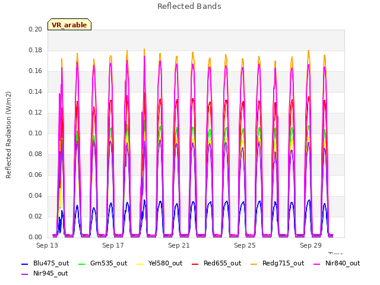Click the 0.00 y-axis tick label

(36, 237)
